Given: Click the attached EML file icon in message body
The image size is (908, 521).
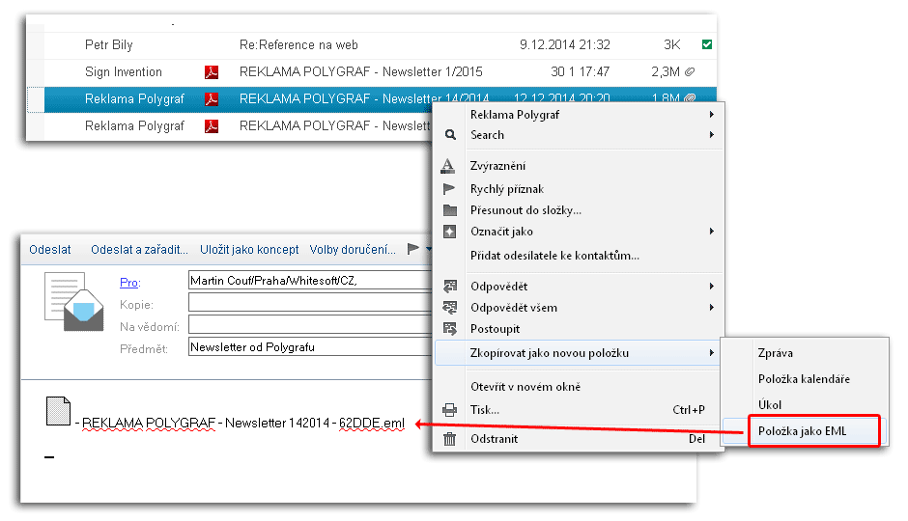Looking at the screenshot, I should click(58, 412).
